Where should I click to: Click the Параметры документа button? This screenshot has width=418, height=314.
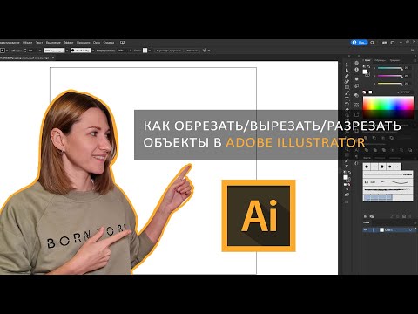click(x=169, y=51)
